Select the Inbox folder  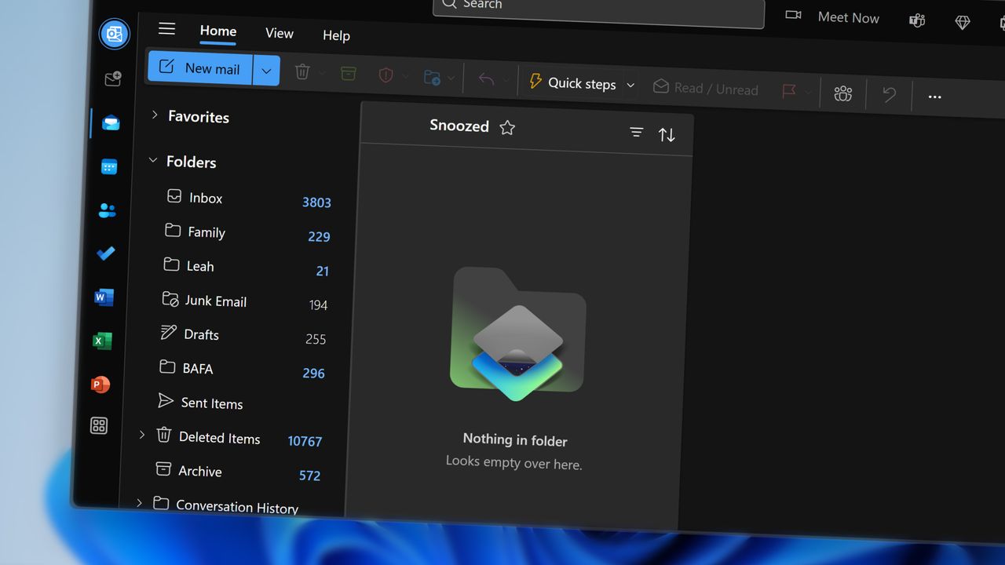[206, 199]
